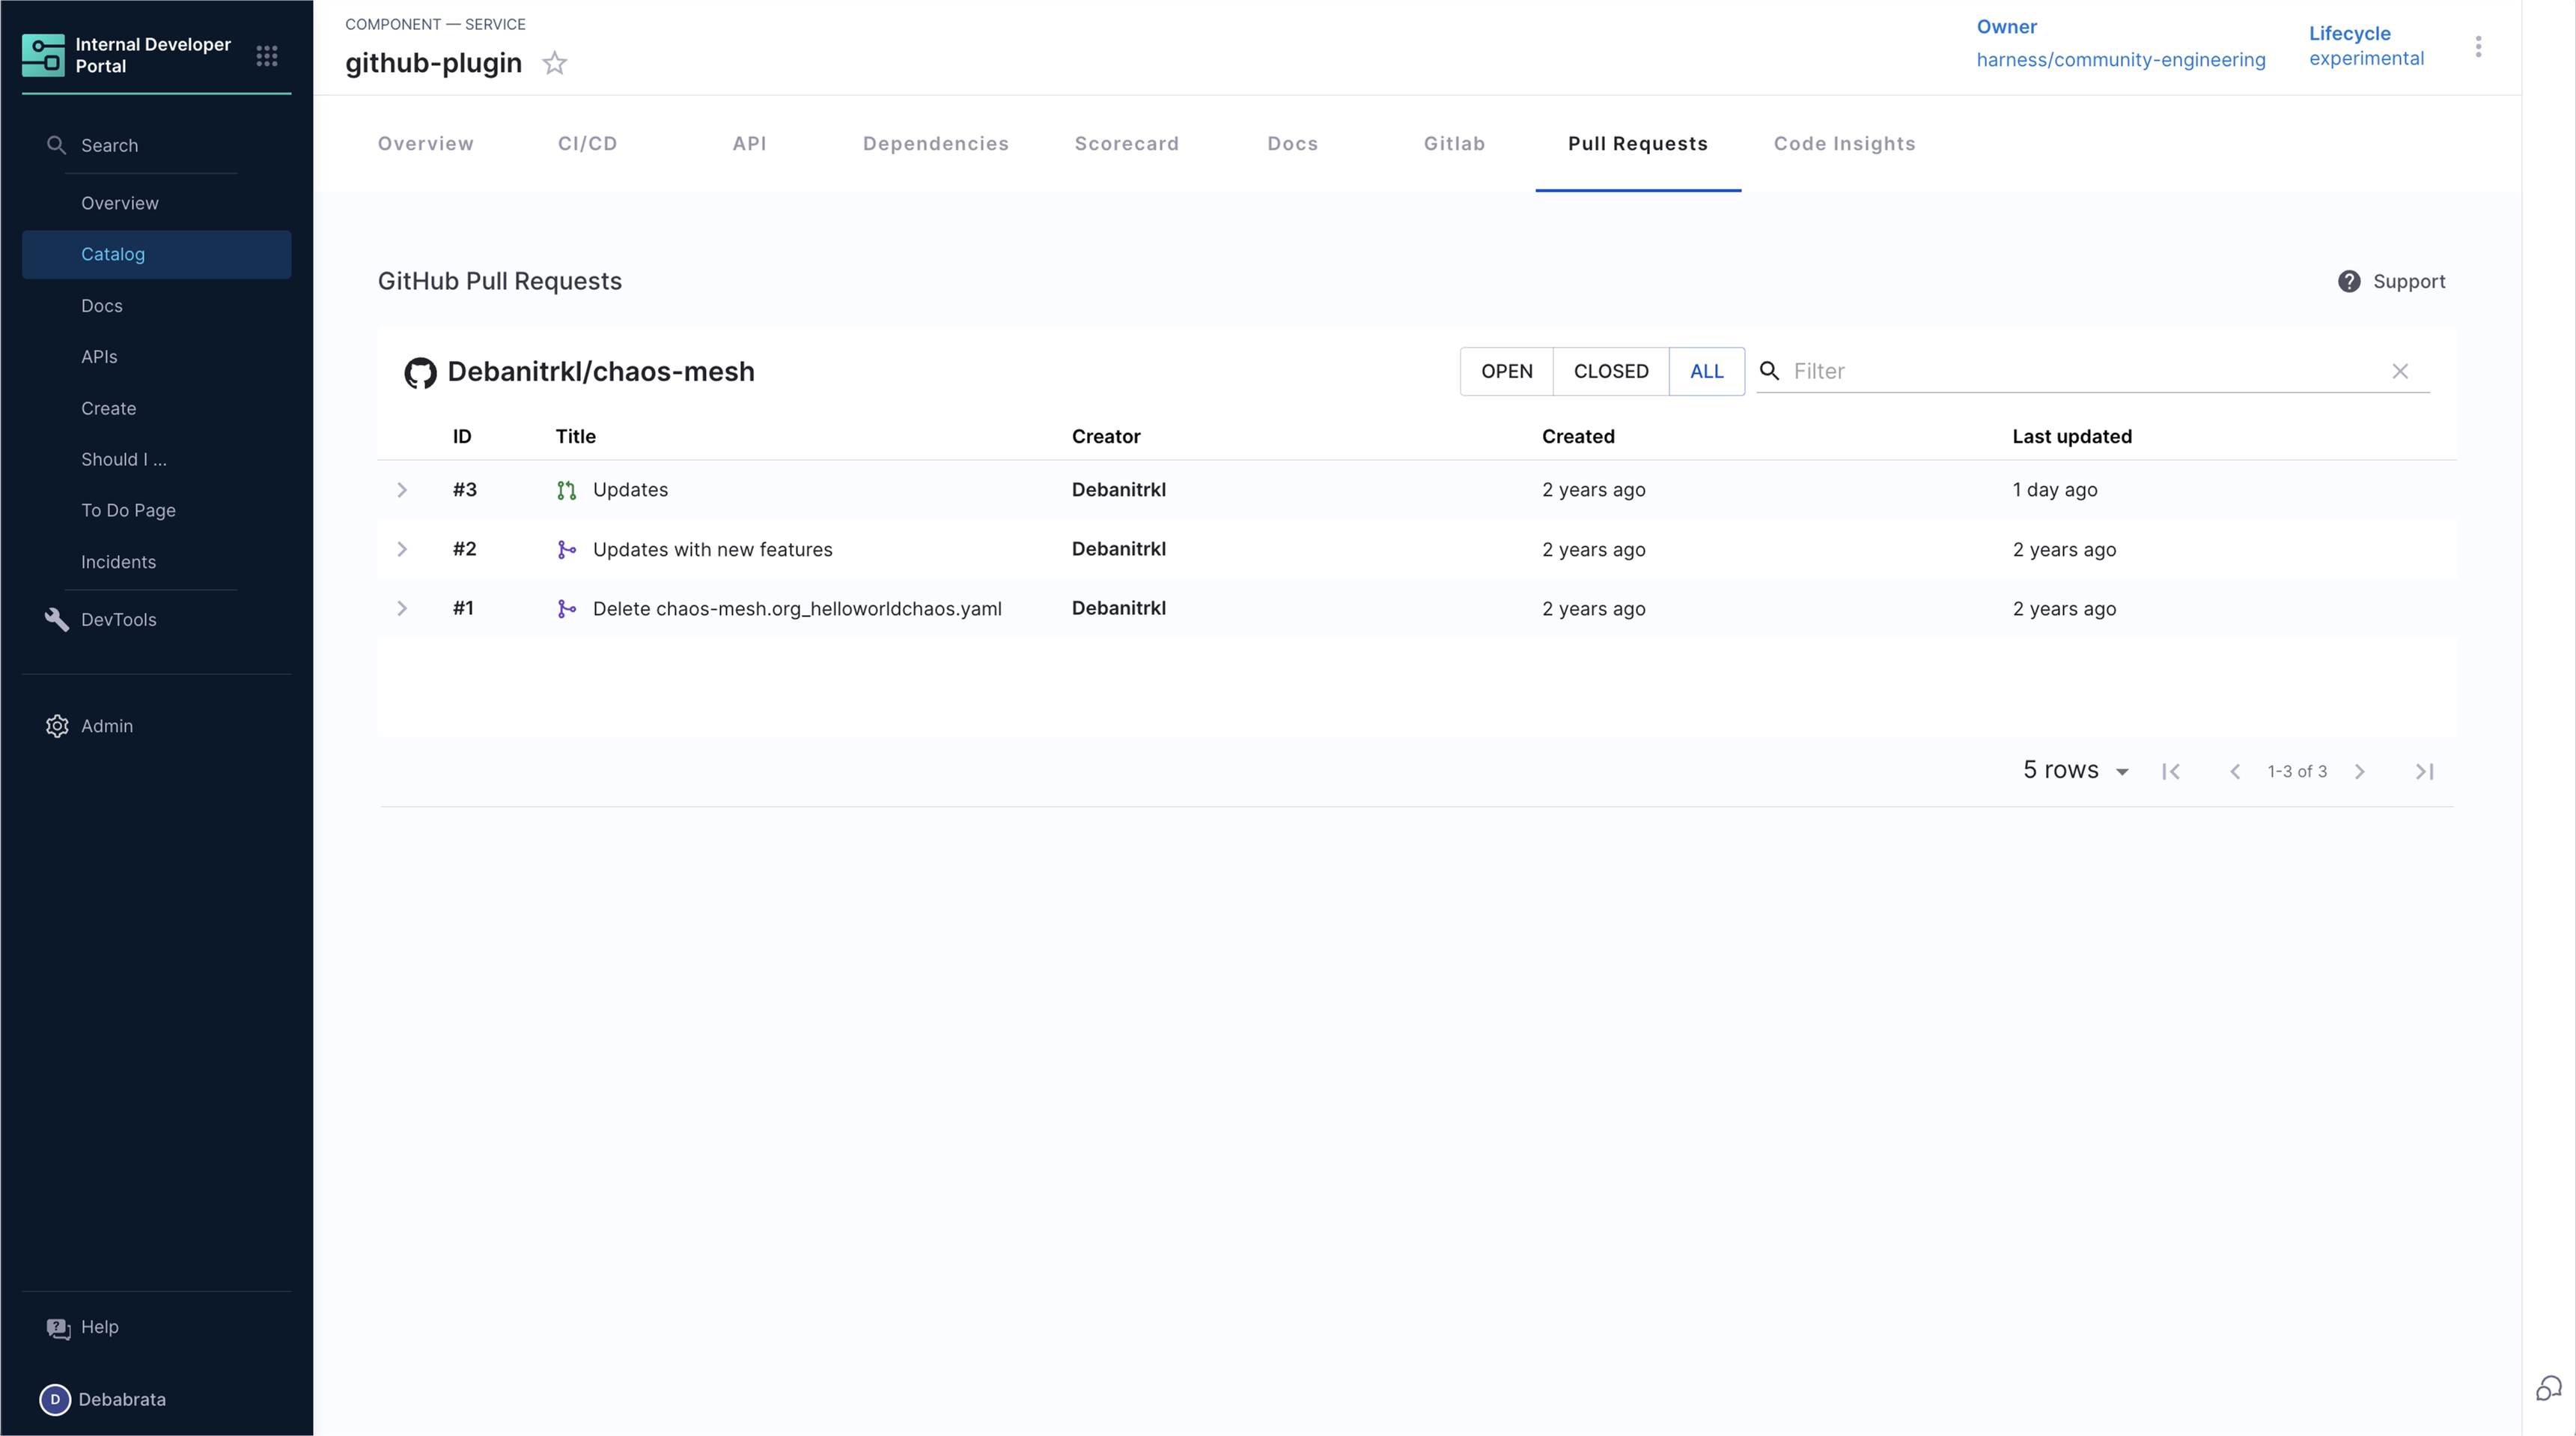Expand the #2 Updates with new features row
The width and height of the screenshot is (2576, 1436).
(402, 549)
